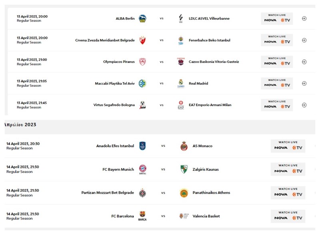Select the Zalgiris Kaunas club crest
Screen dimensions: 320x235
(184, 169)
